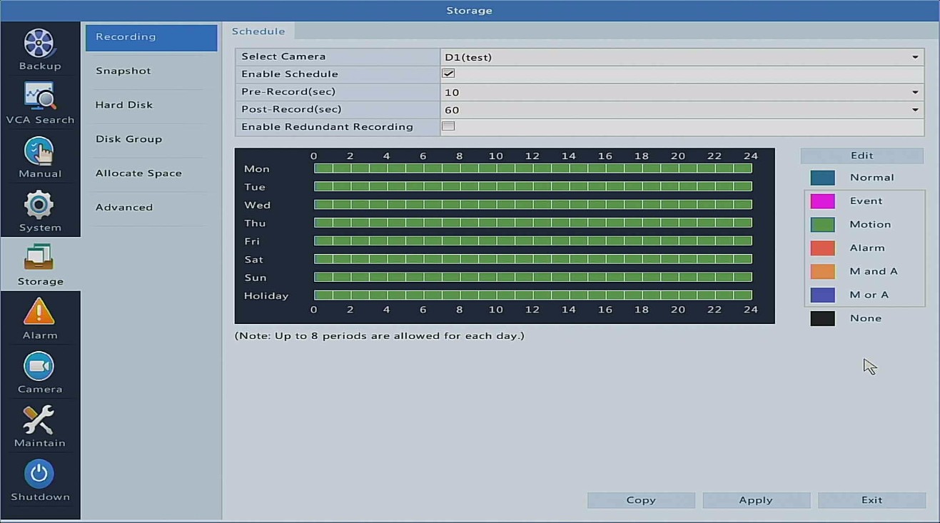Screen dimensions: 940x523
Task: Enable Redundant Recording checkbox
Action: pos(448,126)
